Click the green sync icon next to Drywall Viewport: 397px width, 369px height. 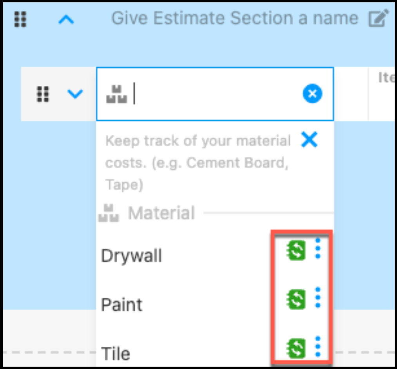pos(296,251)
